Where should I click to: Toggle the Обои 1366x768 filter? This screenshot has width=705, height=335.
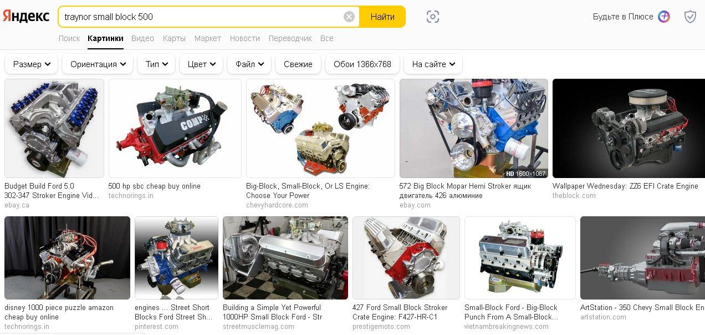(x=362, y=64)
